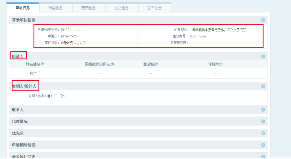The image size is (291, 159).
Task: Click the 邮政编码 column header
Action: coord(151,64)
